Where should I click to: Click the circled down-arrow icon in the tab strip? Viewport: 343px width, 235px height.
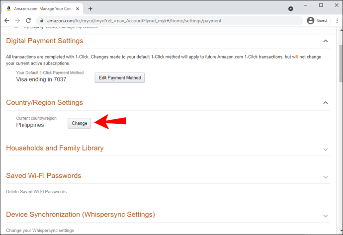coord(290,9)
